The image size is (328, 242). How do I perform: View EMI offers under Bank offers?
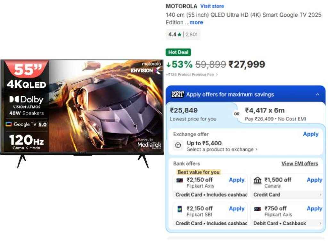(300, 164)
